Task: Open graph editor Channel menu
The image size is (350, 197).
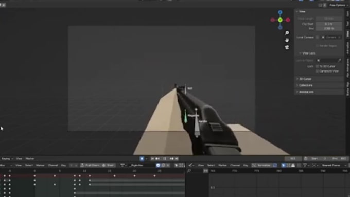Action: point(235,165)
